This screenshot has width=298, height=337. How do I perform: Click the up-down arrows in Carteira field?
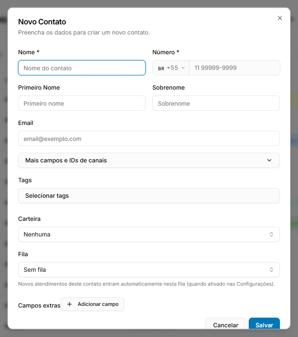(x=271, y=234)
